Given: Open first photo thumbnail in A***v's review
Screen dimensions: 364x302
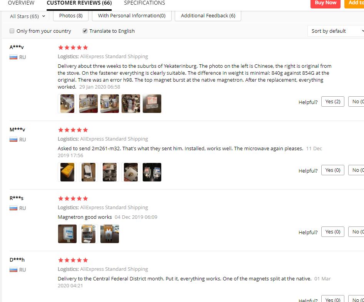Looking at the screenshot, I should [x=67, y=104].
